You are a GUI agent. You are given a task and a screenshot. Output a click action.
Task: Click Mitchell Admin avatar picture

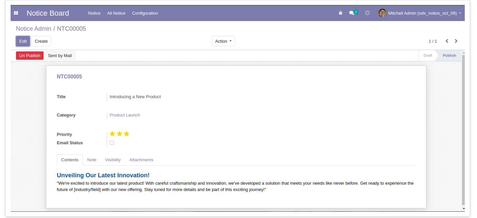382,13
